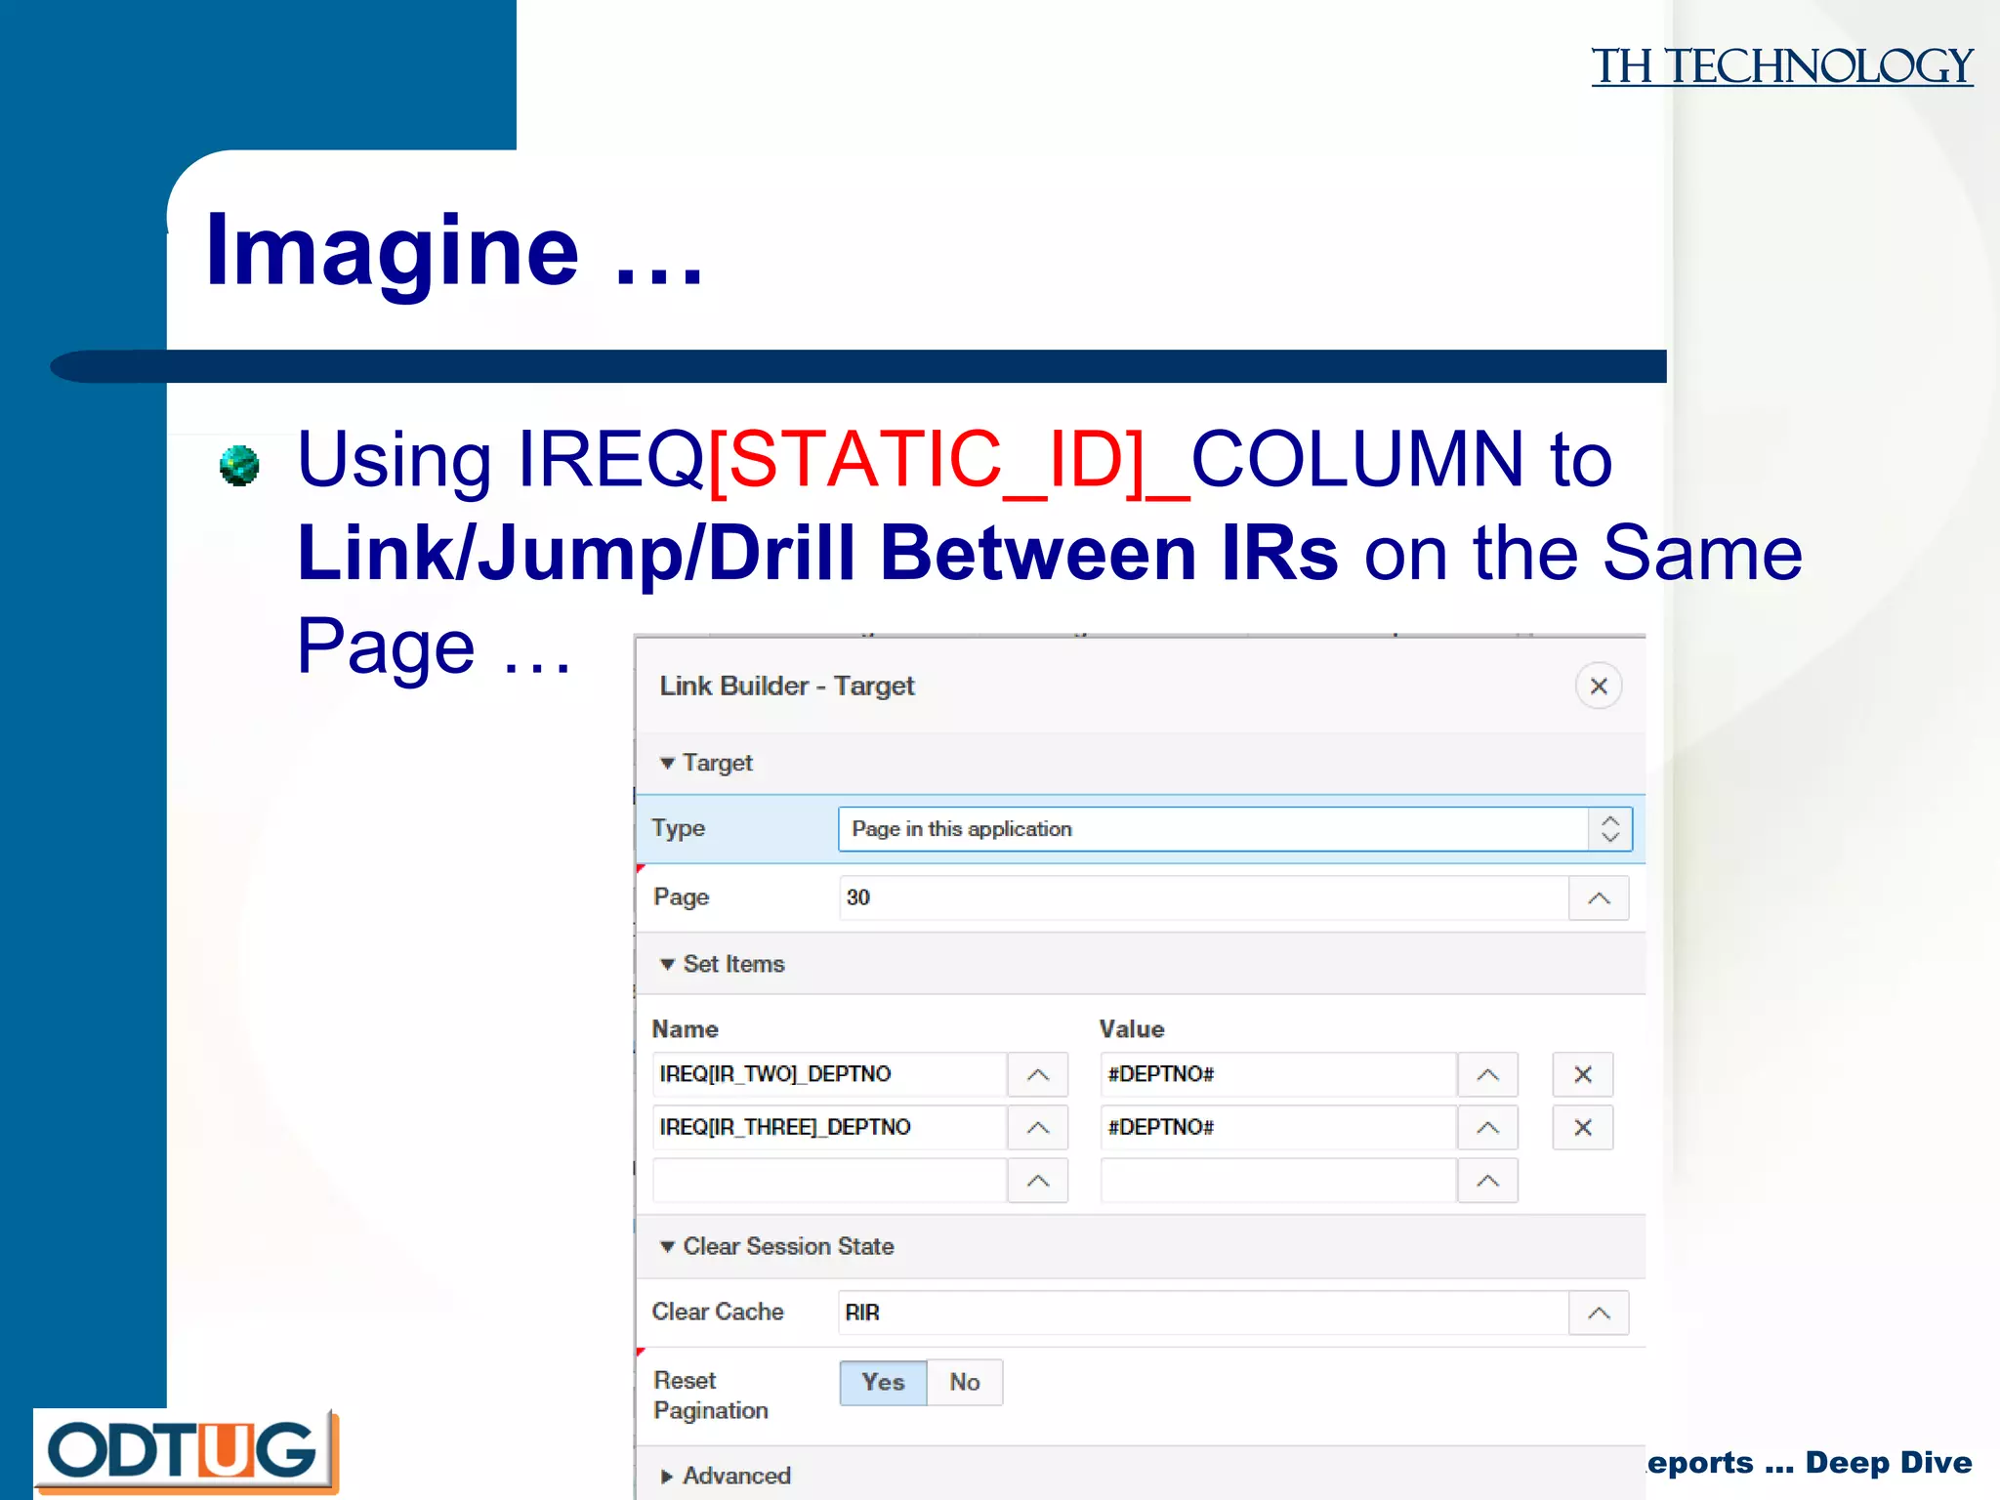The width and height of the screenshot is (2000, 1500).
Task: Remove the IREQ[IR_THREE]_DEPTNO item row
Action: point(1583,1127)
